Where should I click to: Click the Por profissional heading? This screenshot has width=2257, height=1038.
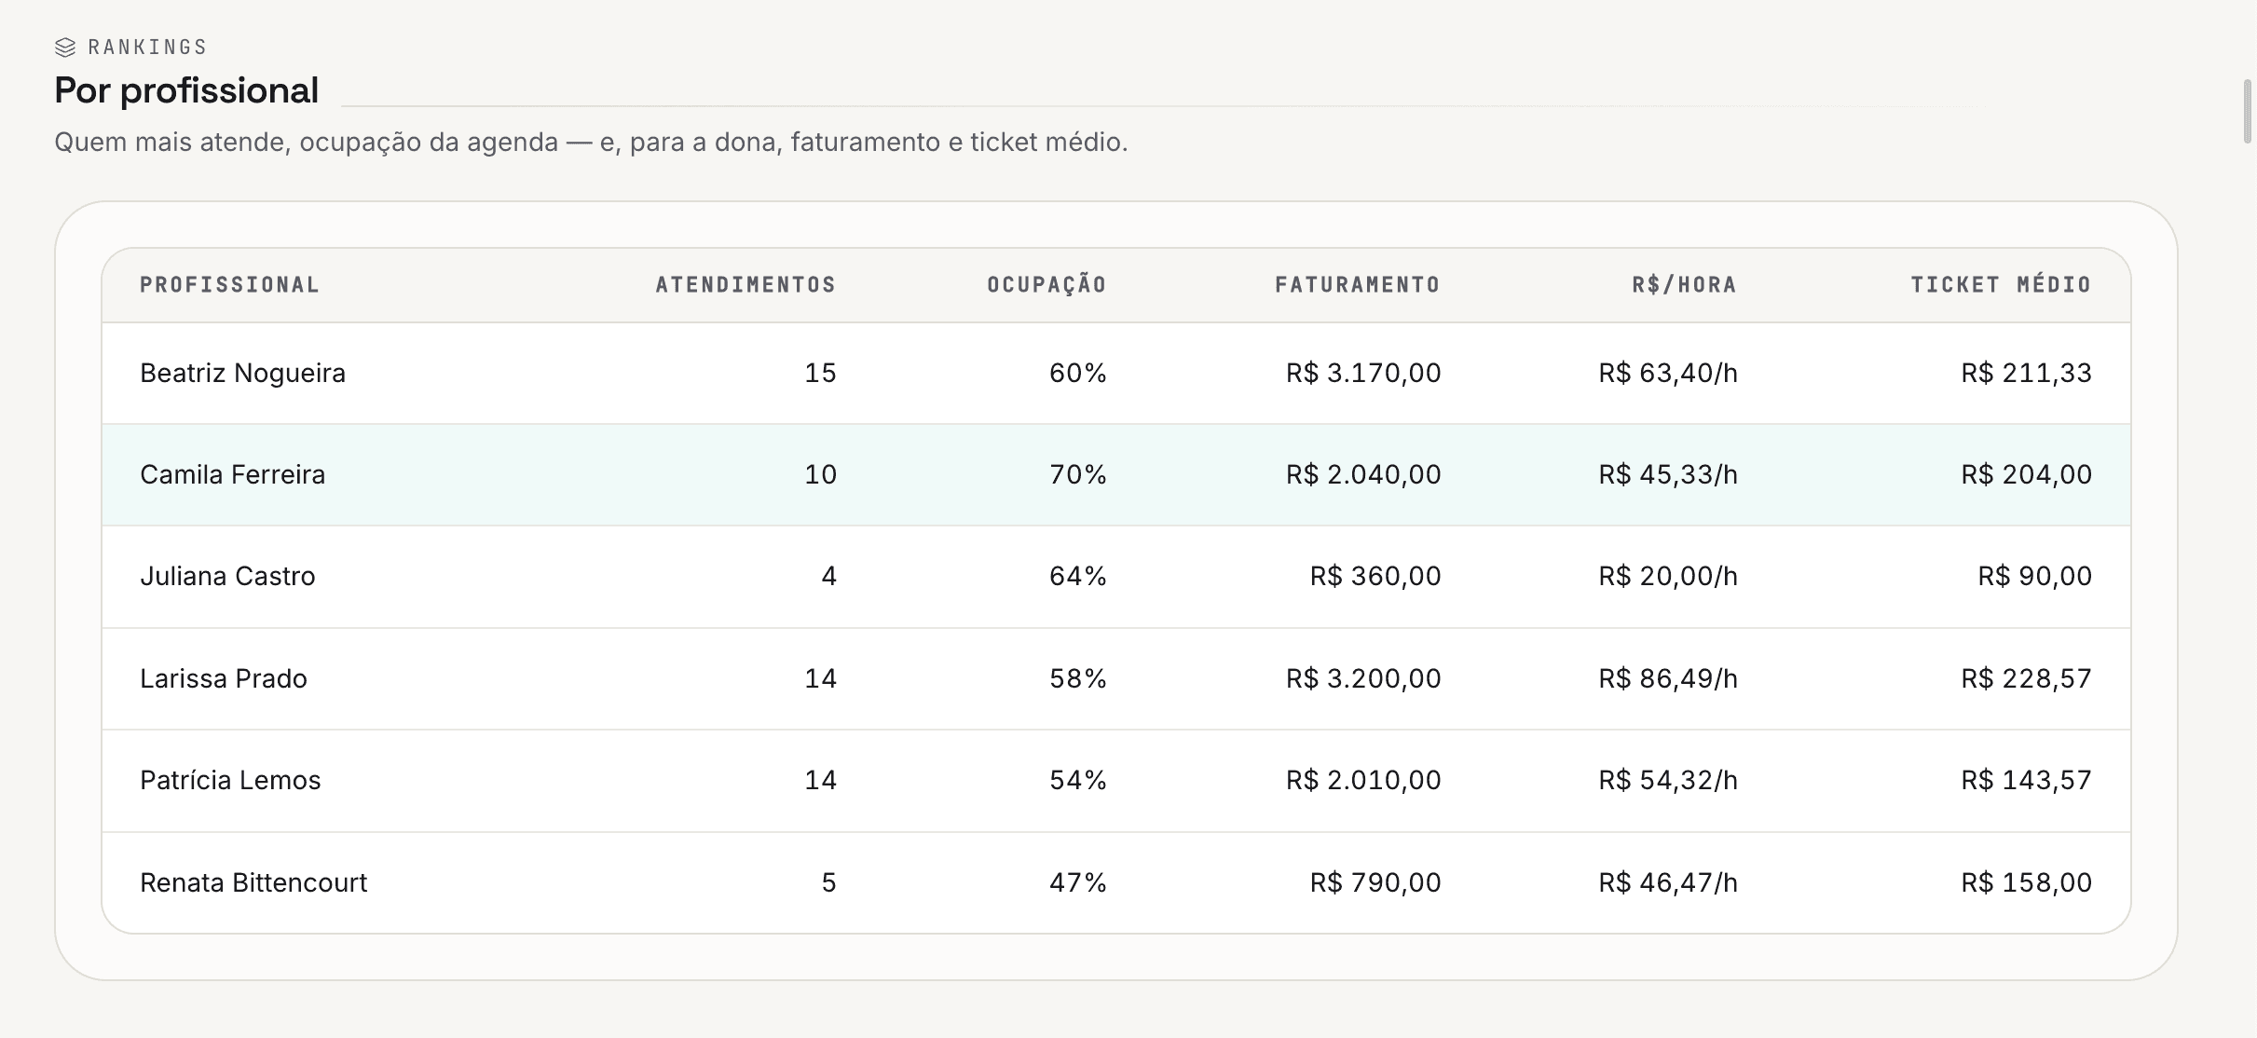186,91
